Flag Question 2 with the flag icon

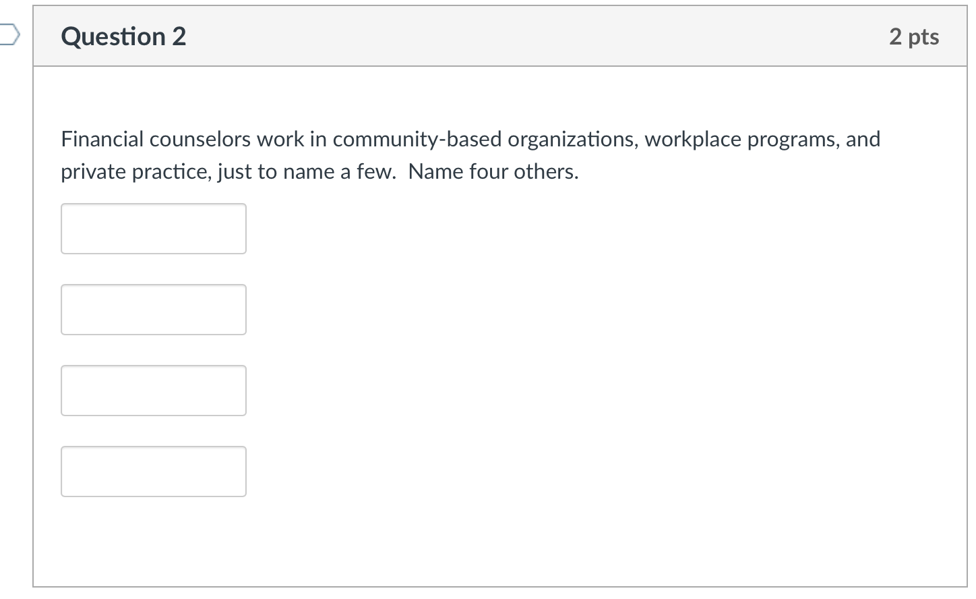point(8,35)
